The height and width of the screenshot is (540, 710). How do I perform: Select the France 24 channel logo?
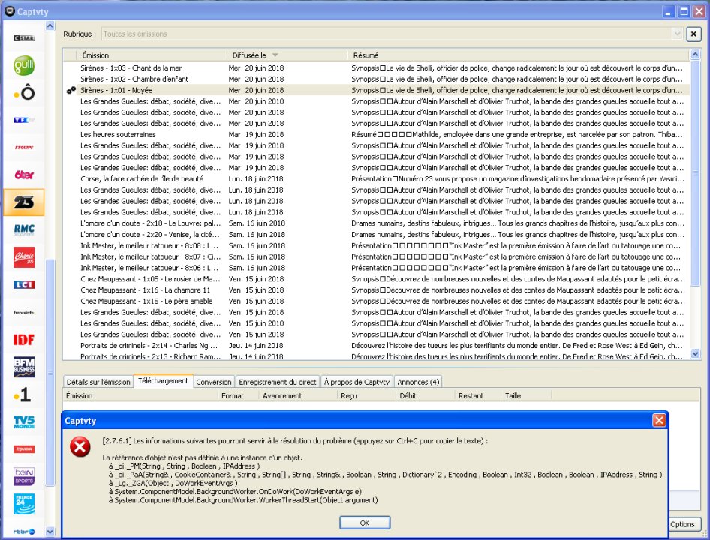tap(24, 505)
